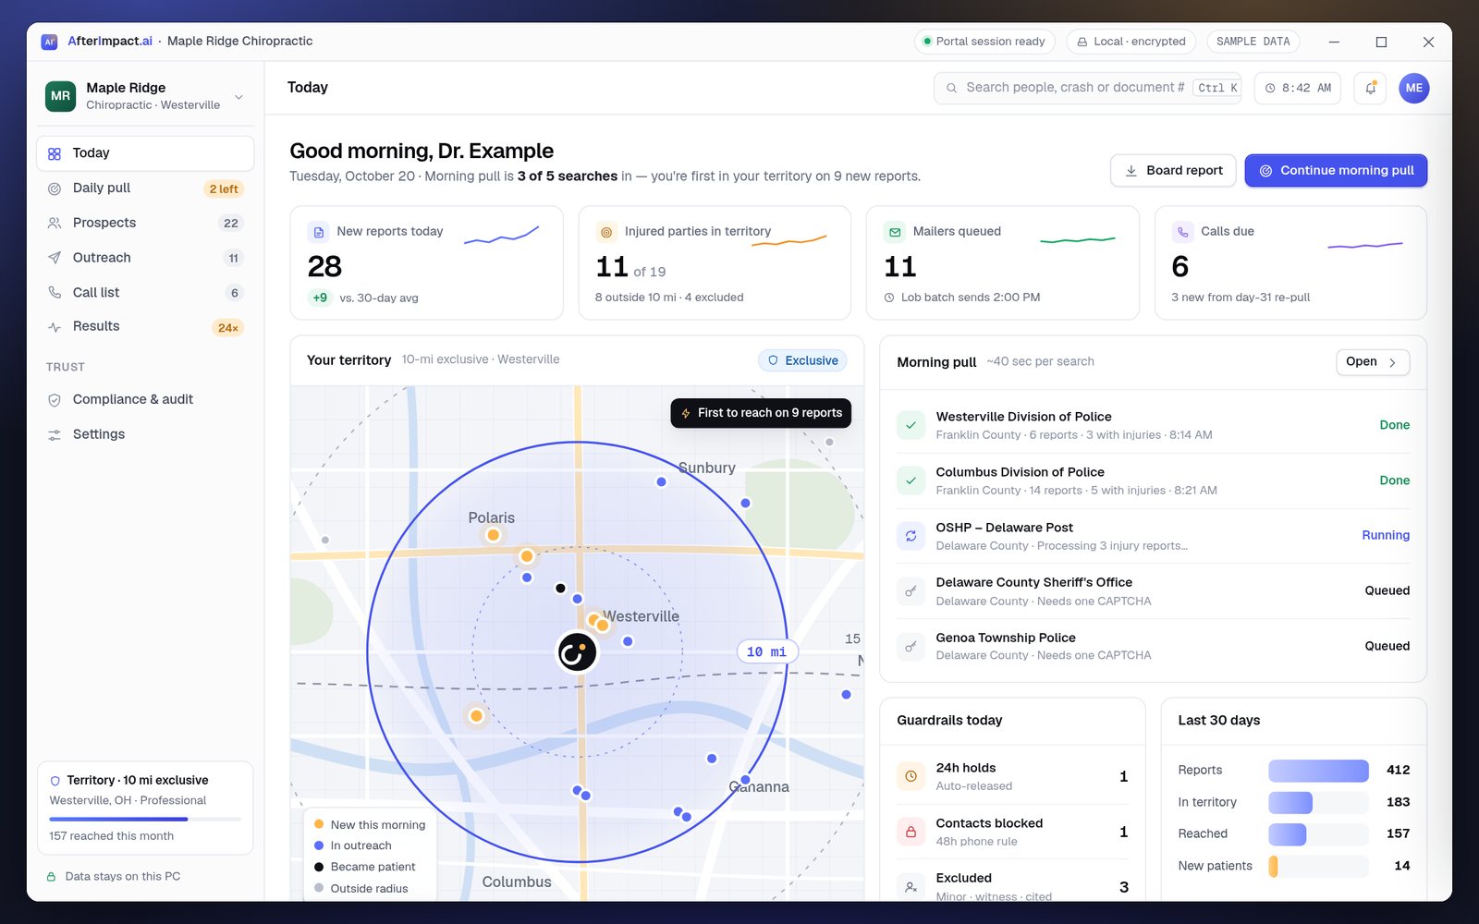
Task: Click the SAMPLE DATA badge
Action: click(x=1253, y=42)
